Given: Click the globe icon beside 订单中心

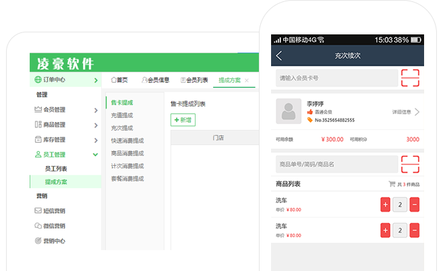Looking at the screenshot, I should click(x=38, y=80).
